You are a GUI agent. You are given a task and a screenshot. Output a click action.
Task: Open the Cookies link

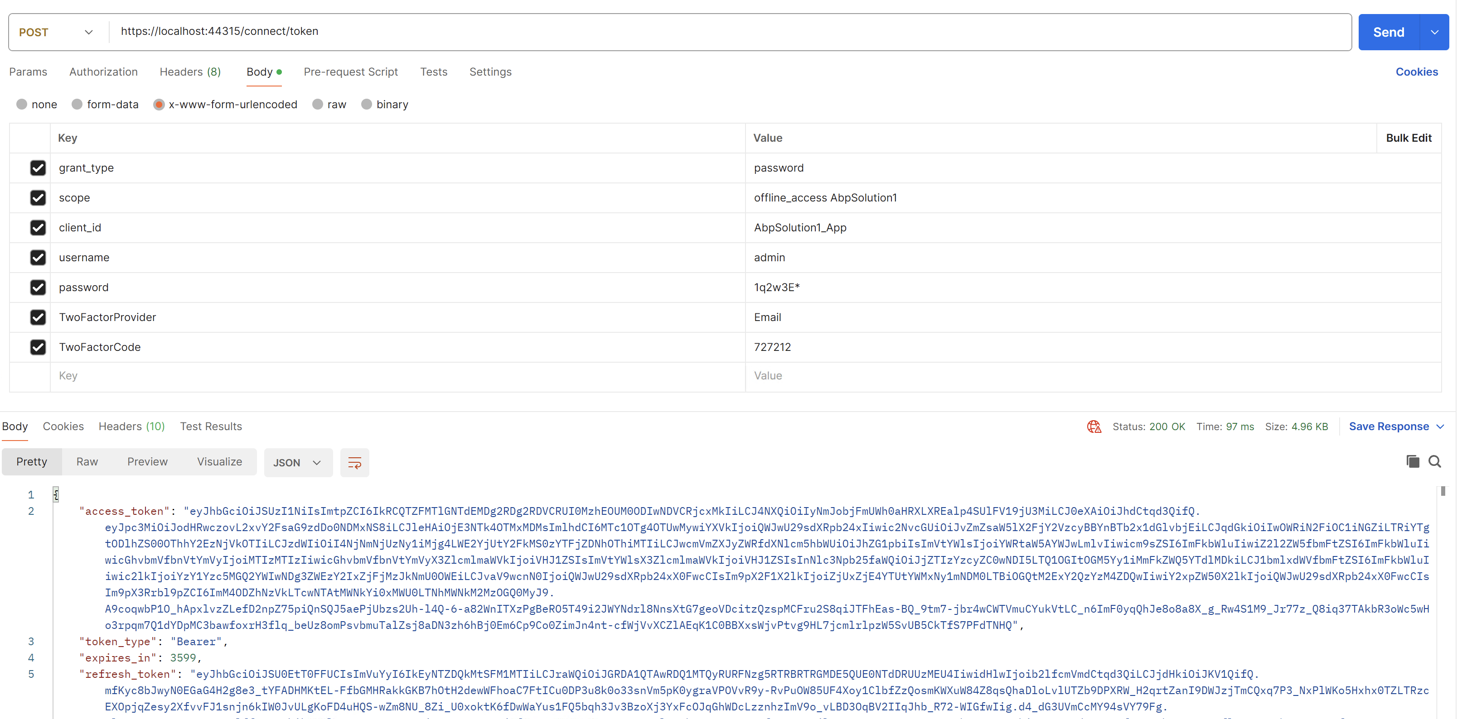tap(1416, 72)
